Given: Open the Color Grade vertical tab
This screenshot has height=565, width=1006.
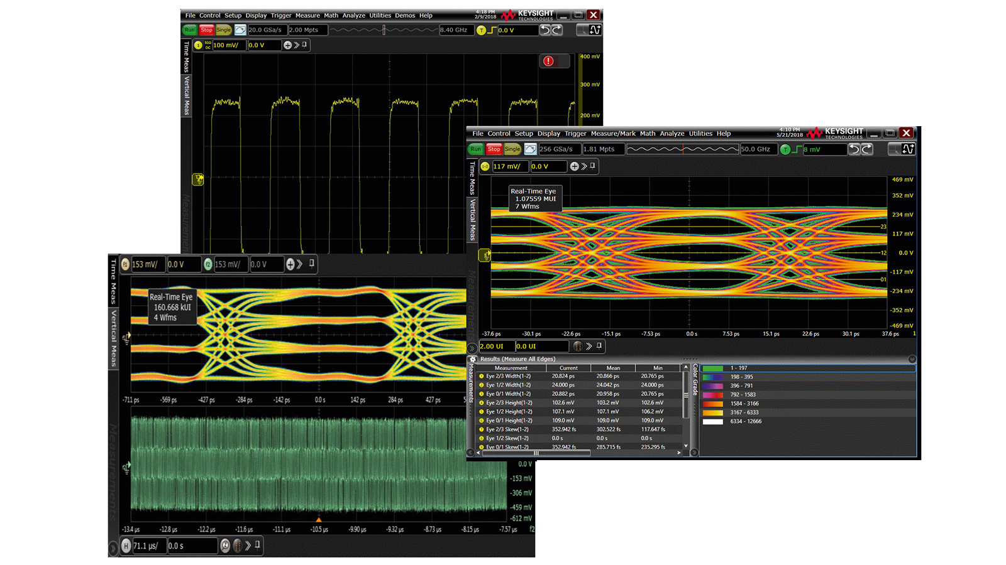Looking at the screenshot, I should tap(695, 380).
